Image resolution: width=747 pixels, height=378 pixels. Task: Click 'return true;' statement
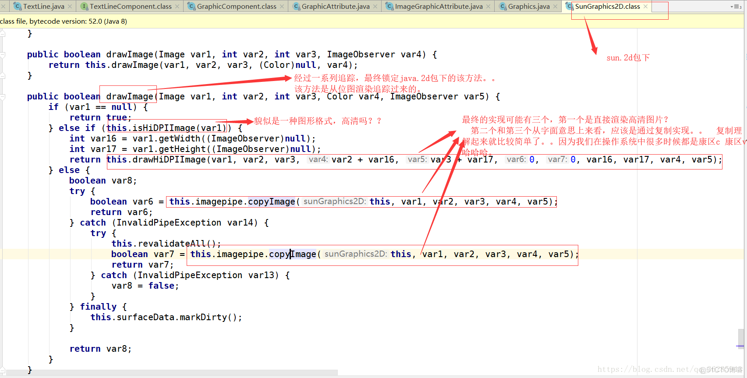click(101, 117)
